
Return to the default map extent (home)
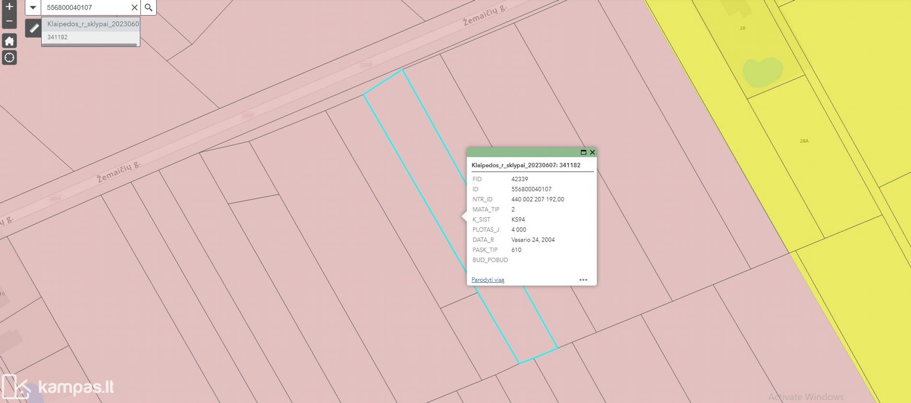(x=9, y=41)
